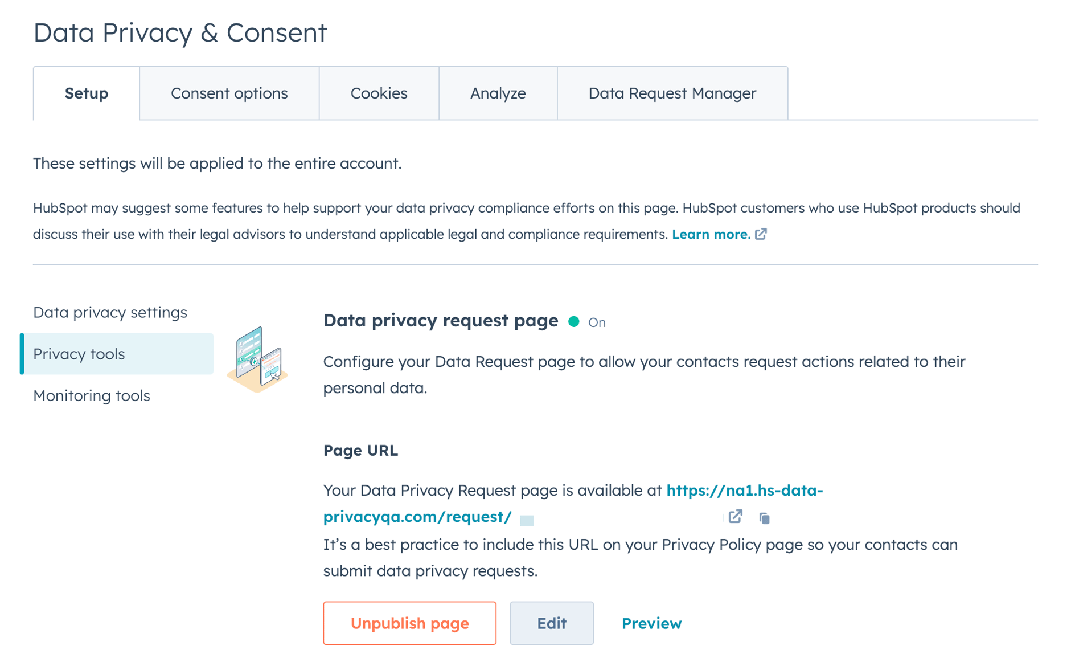Viewport: 1071px width, 666px height.
Task: Open the Data Request Manager tab
Action: pos(671,93)
